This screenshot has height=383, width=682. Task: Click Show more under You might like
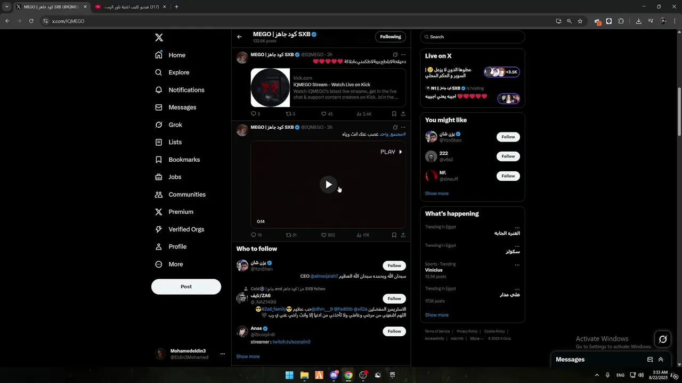click(x=437, y=194)
